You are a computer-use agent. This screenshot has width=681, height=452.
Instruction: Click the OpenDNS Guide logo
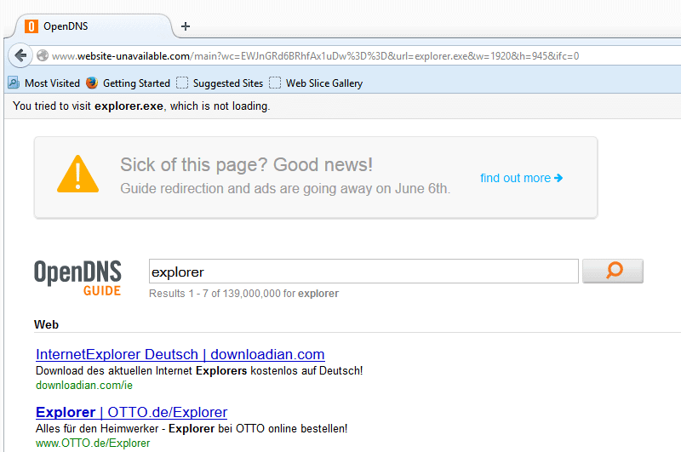pyautogui.click(x=77, y=278)
